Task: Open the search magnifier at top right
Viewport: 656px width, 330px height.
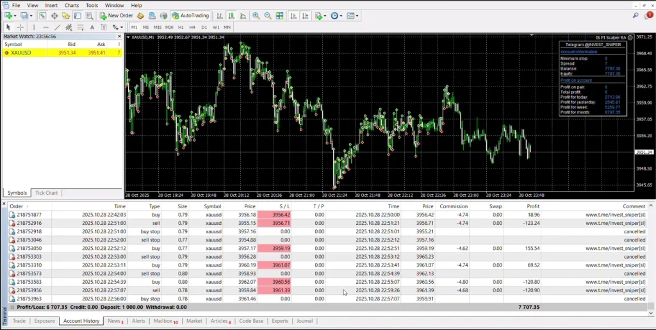Action: [635, 15]
